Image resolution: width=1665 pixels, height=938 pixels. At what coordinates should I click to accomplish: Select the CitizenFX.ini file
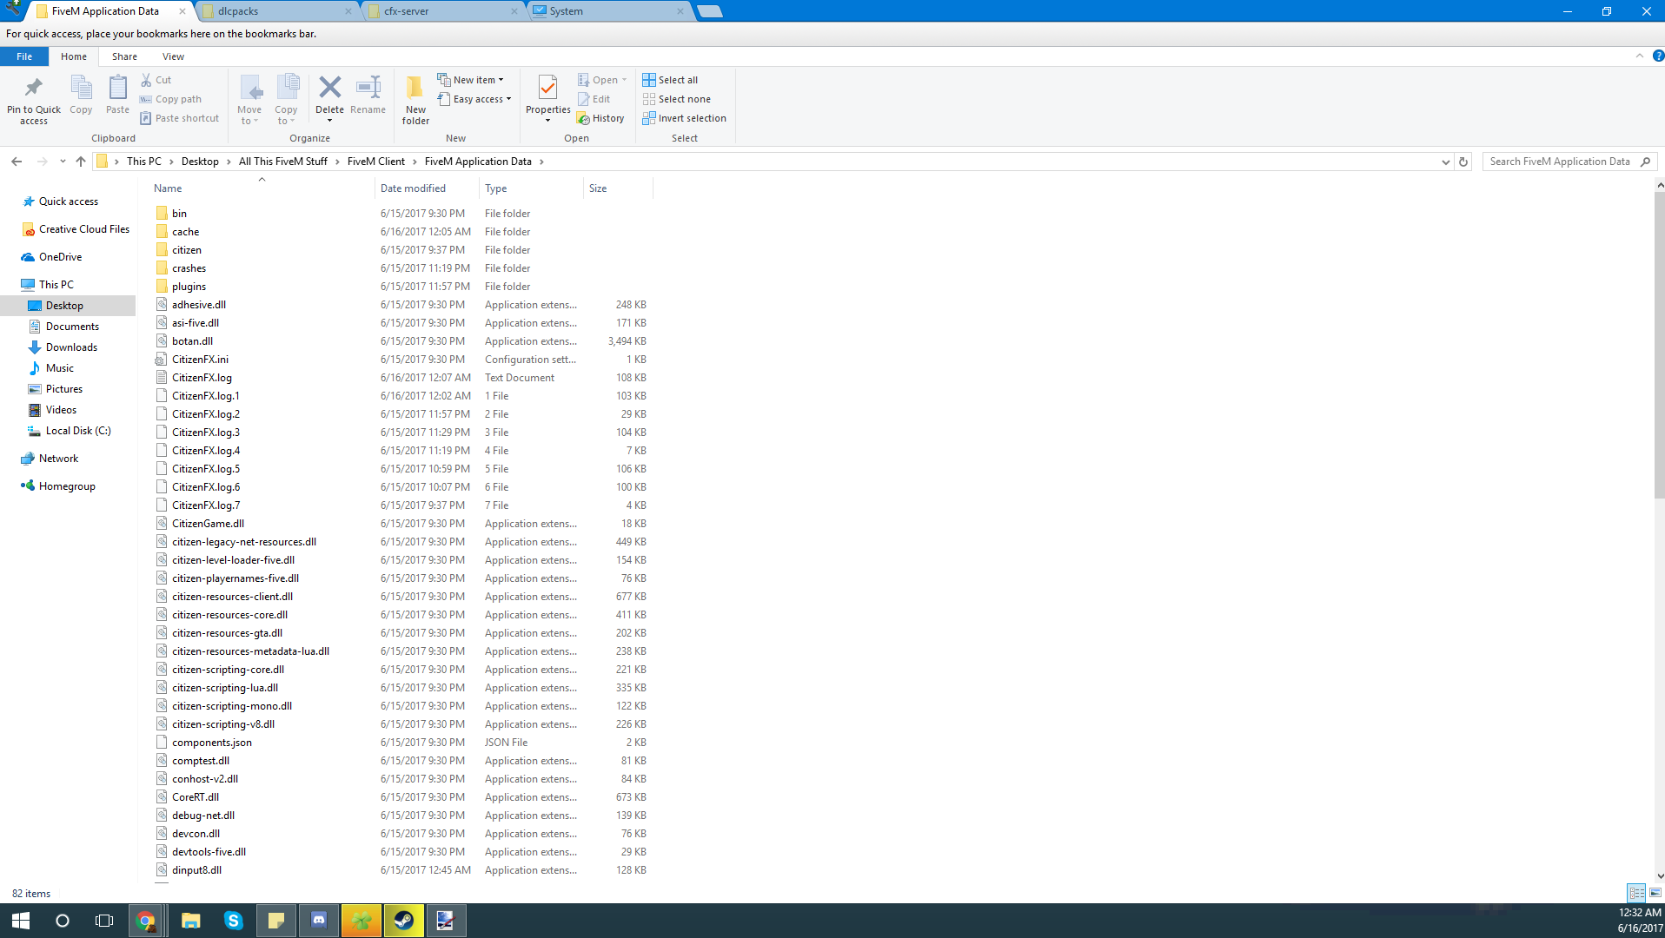200,360
